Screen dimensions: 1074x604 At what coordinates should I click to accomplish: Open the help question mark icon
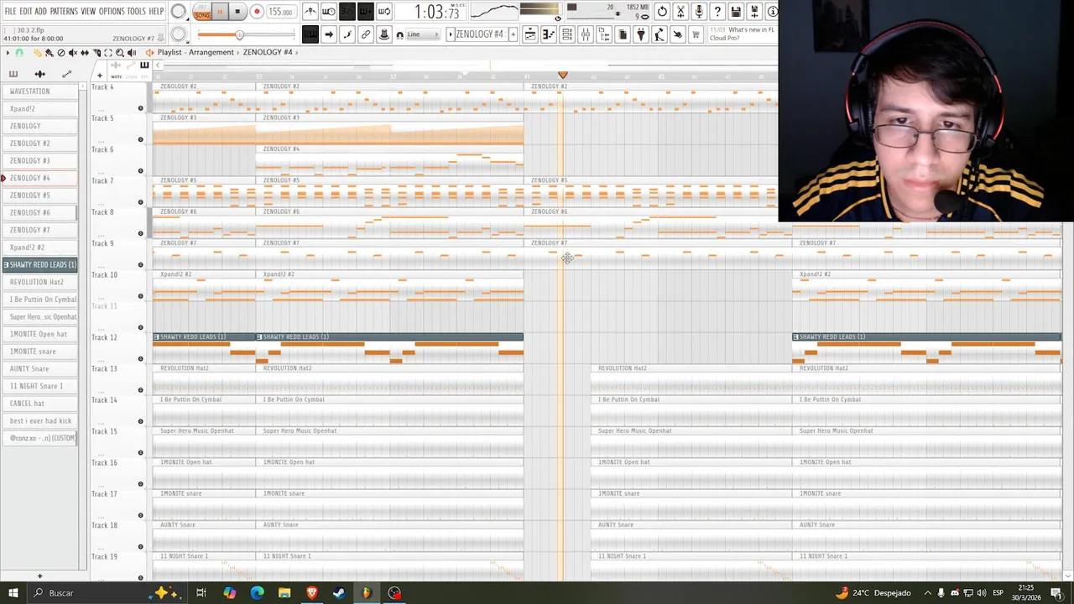[x=717, y=11]
